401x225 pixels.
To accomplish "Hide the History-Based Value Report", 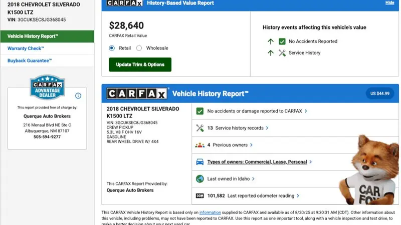I will tap(390, 2).
